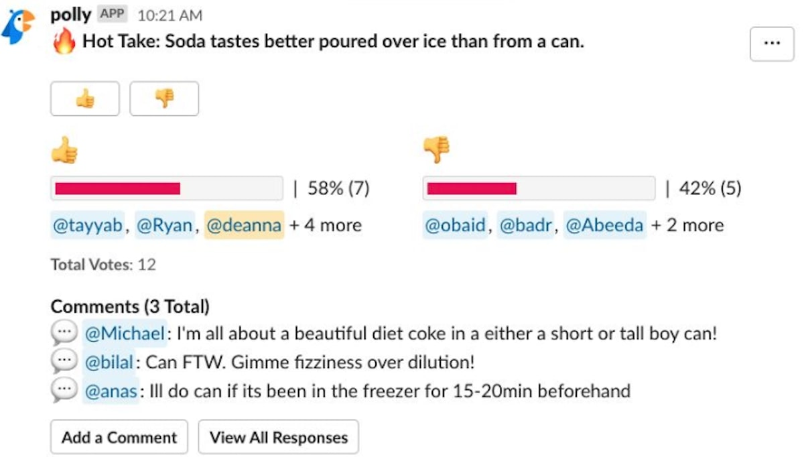Click the 42% thumbs down progress bar

click(x=539, y=189)
